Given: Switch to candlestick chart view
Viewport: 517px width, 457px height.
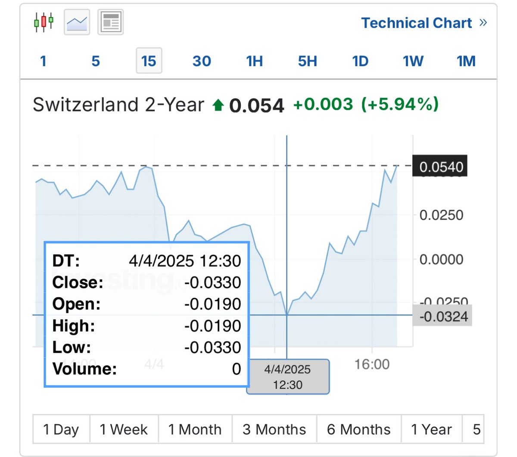Looking at the screenshot, I should 44,22.
